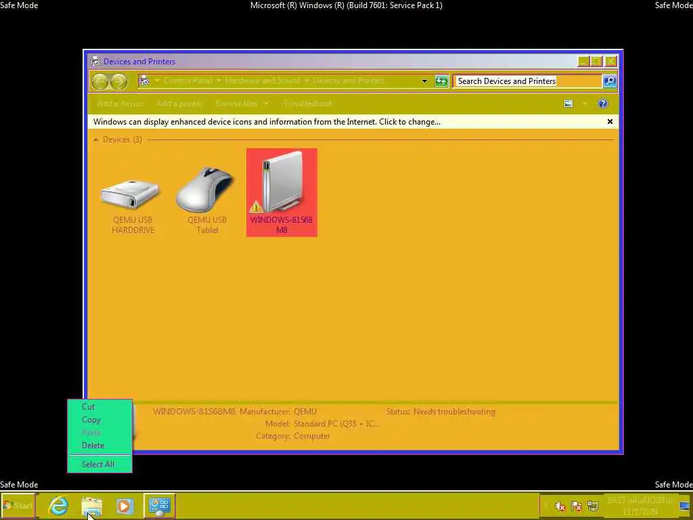Click the Troubleshoot command

pos(307,104)
